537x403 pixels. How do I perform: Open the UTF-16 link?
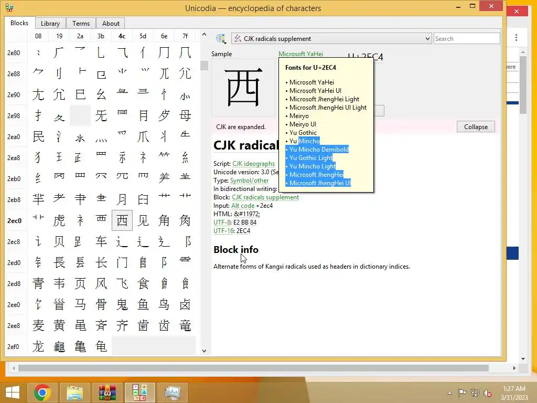[x=223, y=231]
